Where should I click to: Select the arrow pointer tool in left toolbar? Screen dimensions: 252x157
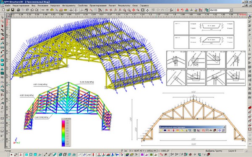click(2, 17)
